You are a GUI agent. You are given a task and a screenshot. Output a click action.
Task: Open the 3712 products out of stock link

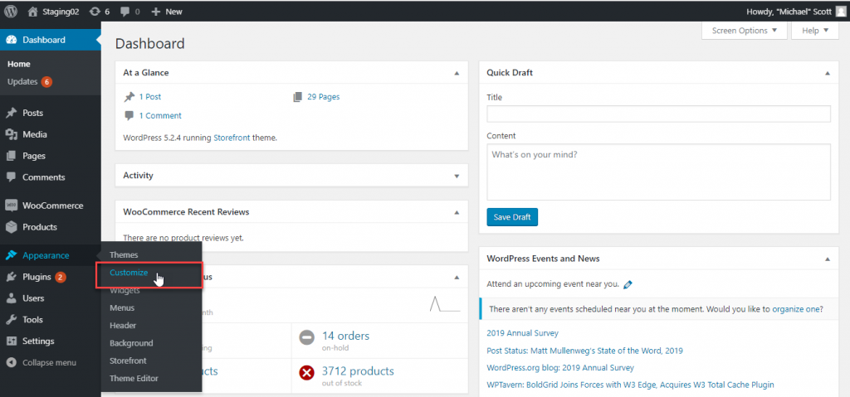coord(358,371)
